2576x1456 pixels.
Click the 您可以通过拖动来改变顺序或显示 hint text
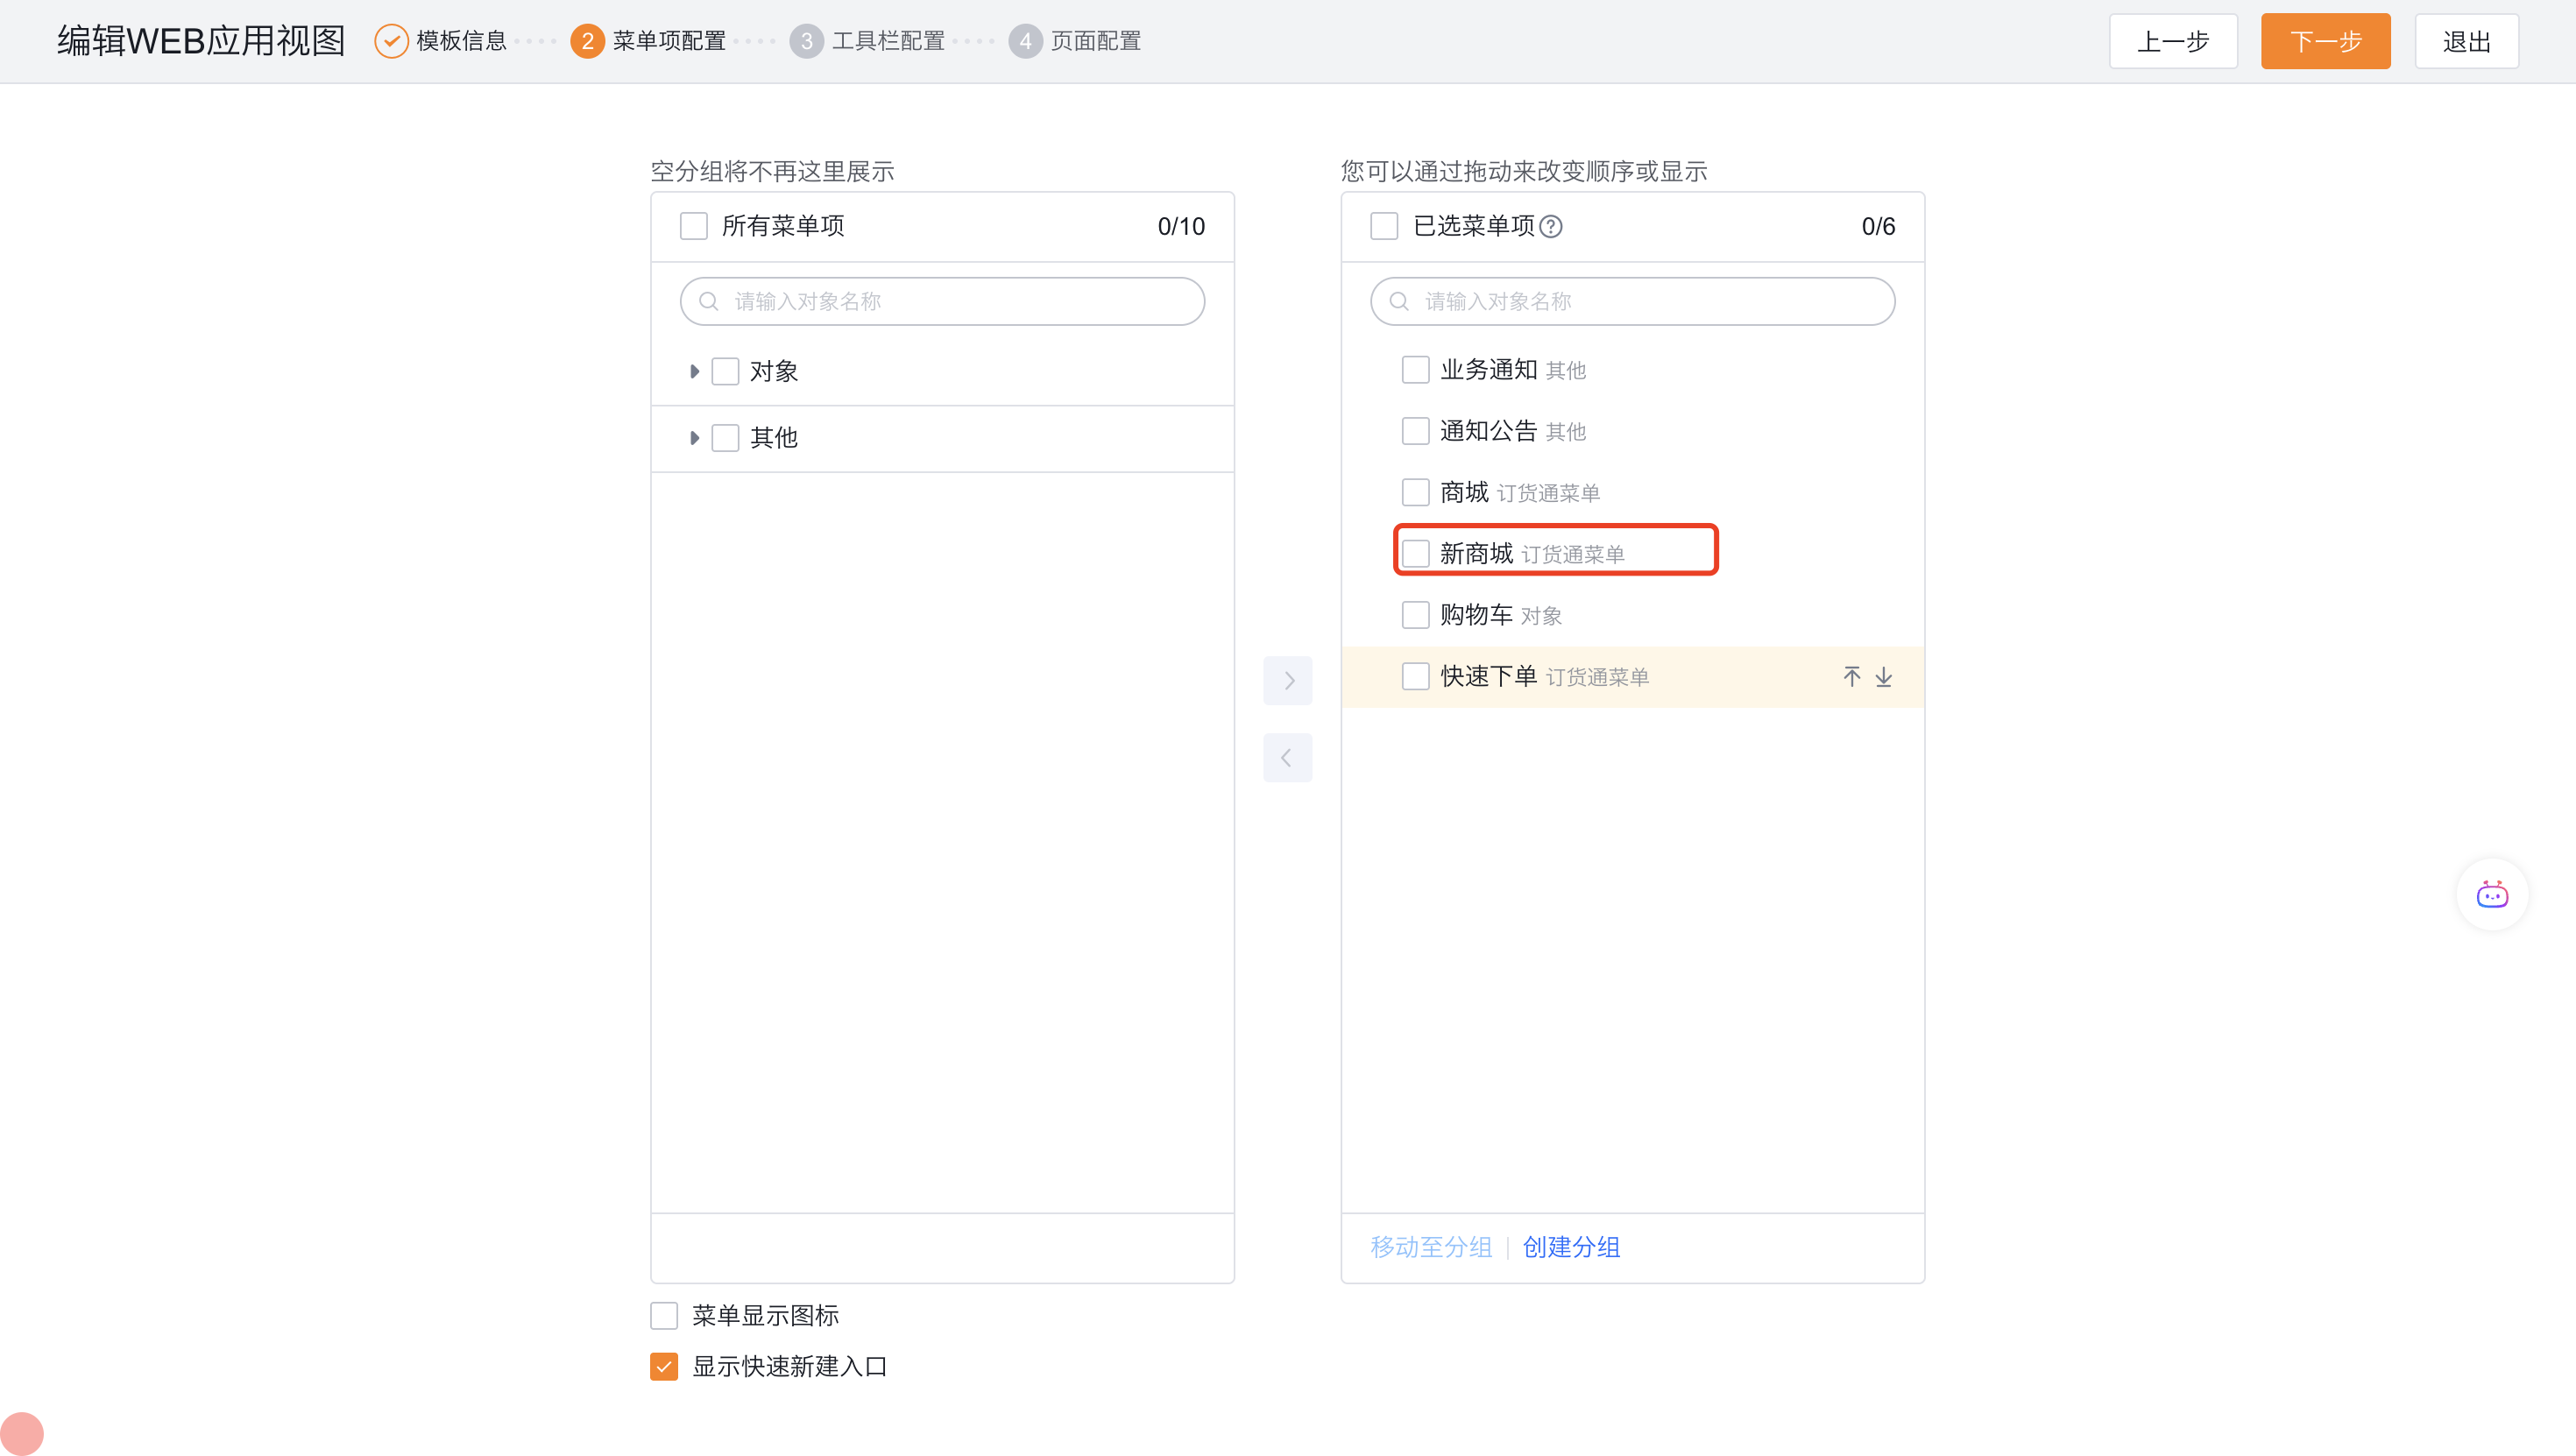pyautogui.click(x=1523, y=172)
